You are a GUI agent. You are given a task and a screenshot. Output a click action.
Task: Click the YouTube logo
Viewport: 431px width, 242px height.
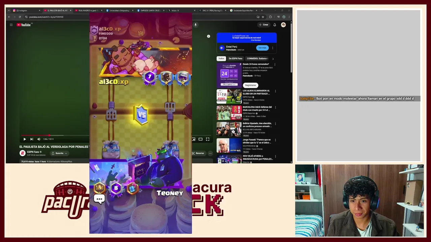[24, 25]
